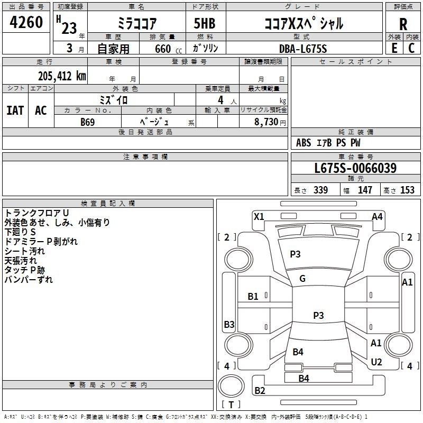This screenshot has width=423, height=423.
Task: Select the R evaluation score
Action: point(403,23)
